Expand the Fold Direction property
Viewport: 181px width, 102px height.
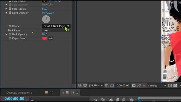(x=6, y=5)
